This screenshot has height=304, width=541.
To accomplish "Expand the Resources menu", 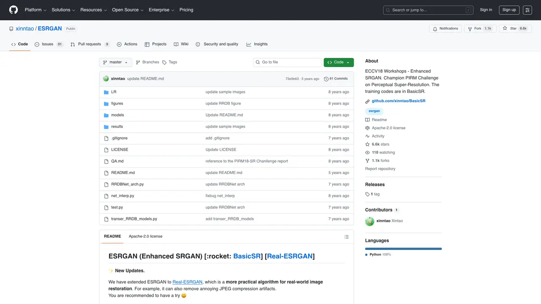I will pyautogui.click(x=93, y=10).
